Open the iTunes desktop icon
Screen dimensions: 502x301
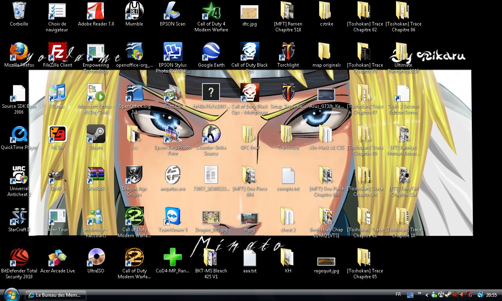57,93
